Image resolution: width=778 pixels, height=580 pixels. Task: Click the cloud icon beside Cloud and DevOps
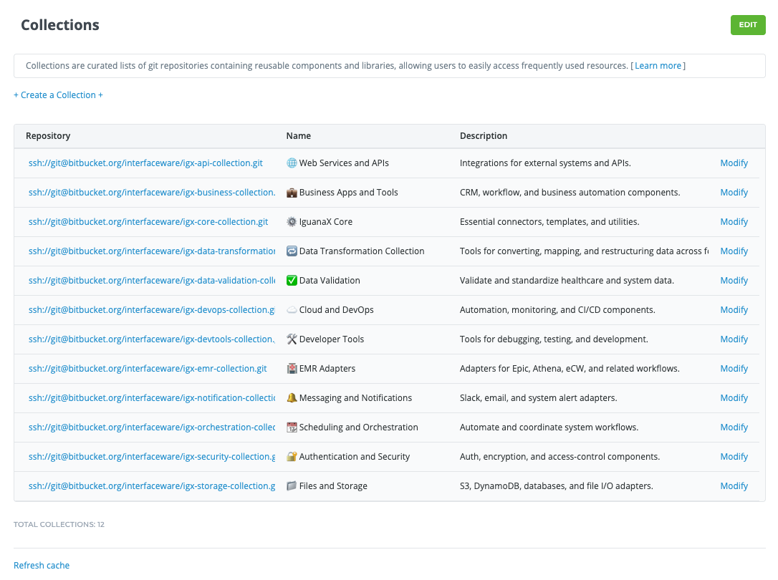click(292, 310)
